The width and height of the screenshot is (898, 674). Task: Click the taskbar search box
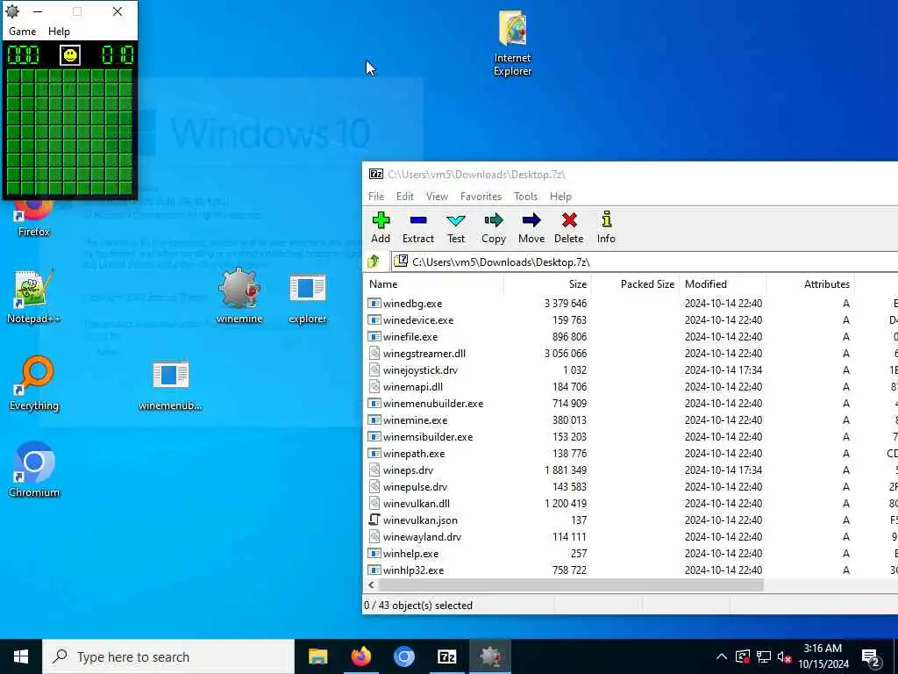point(168,656)
